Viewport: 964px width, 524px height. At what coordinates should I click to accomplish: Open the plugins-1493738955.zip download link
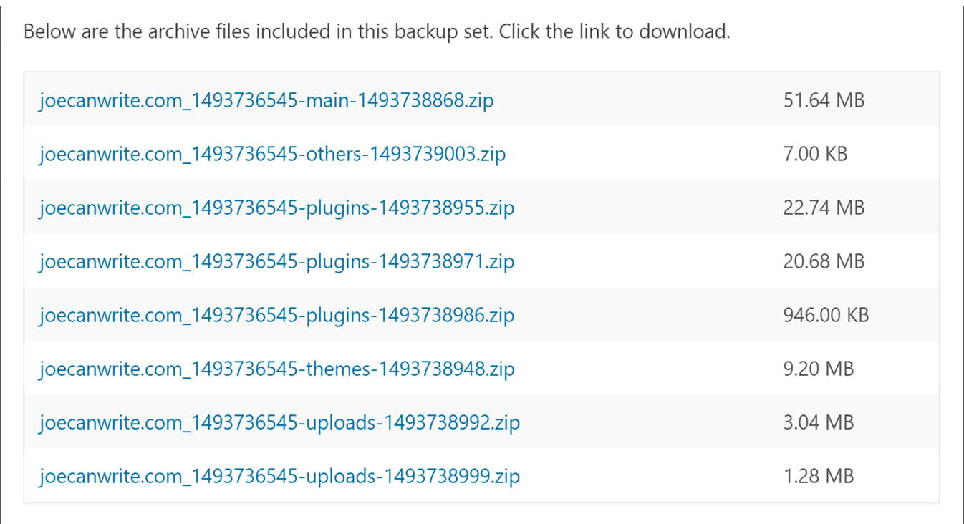(276, 208)
